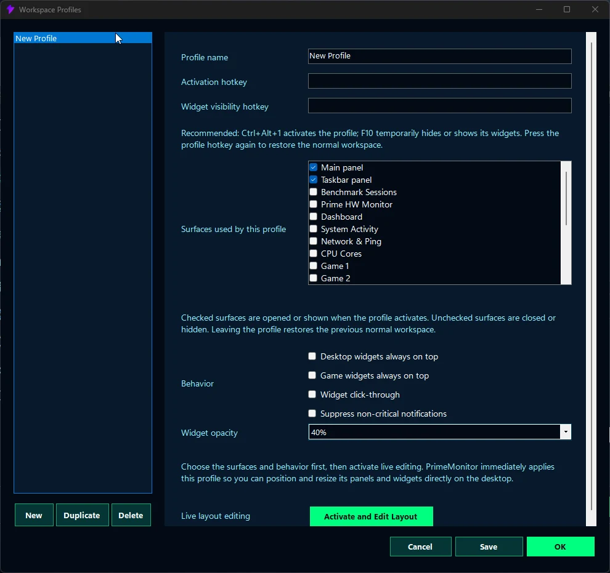Check the CPU Cores surface
This screenshot has width=610, height=573.
[x=313, y=254]
